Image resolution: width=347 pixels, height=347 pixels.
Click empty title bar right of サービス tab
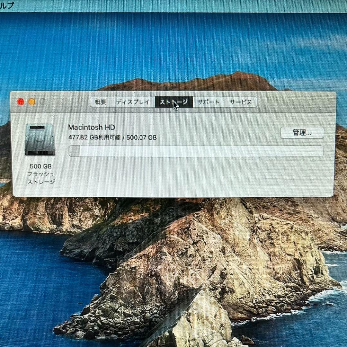click(x=296, y=102)
